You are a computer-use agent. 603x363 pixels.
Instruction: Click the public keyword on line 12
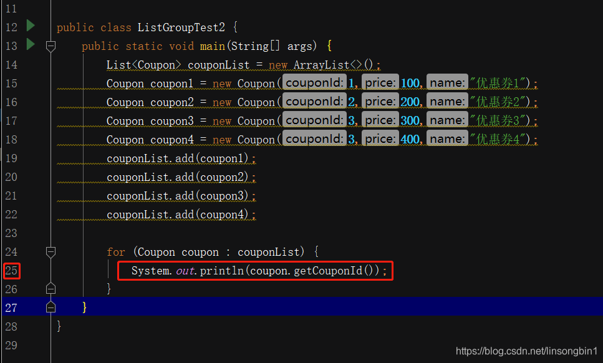tap(75, 27)
